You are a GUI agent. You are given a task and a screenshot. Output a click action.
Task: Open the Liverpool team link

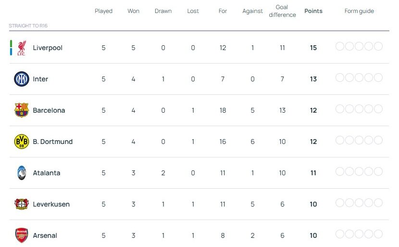tap(48, 48)
